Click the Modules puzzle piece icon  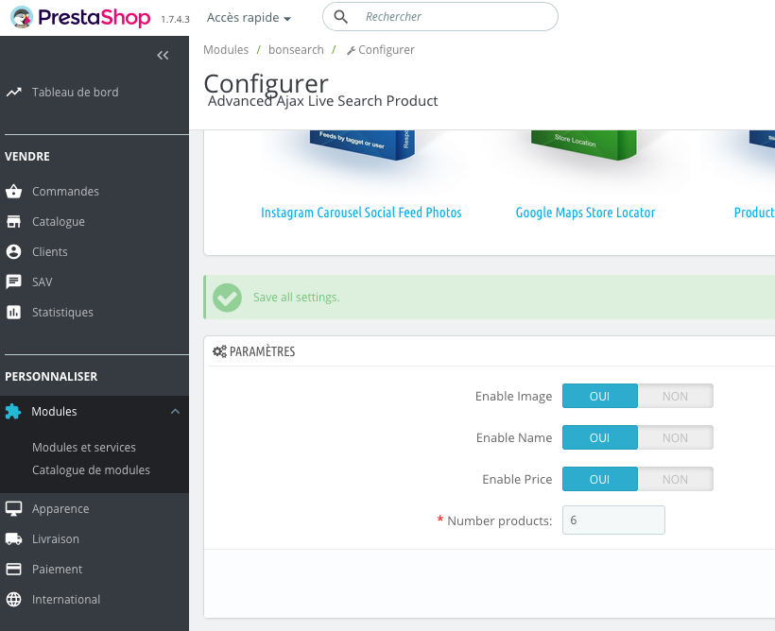point(13,411)
